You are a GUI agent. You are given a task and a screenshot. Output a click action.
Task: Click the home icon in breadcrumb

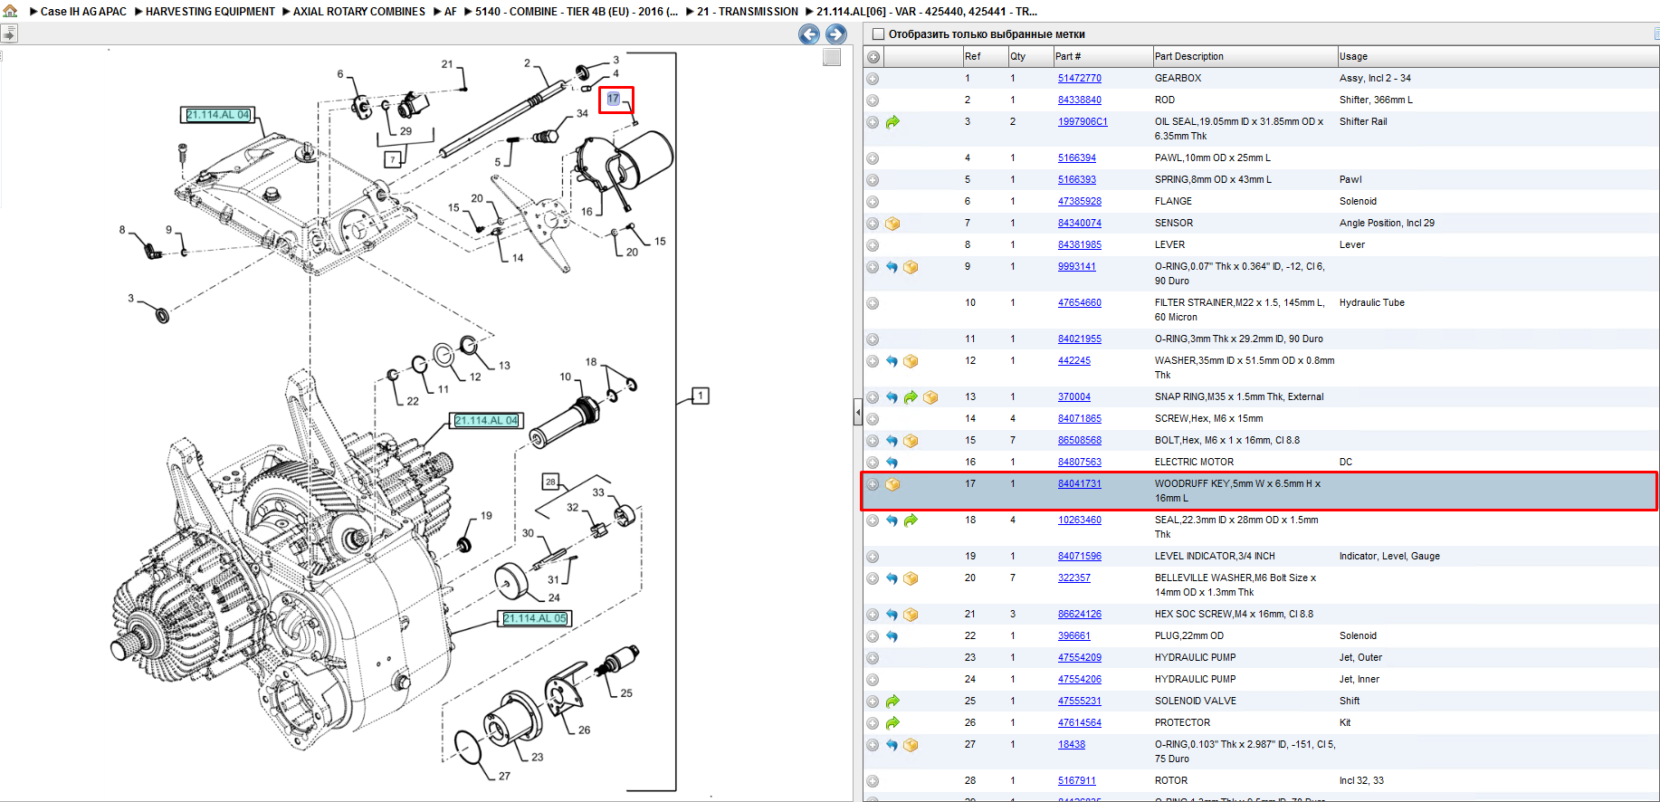pos(10,11)
